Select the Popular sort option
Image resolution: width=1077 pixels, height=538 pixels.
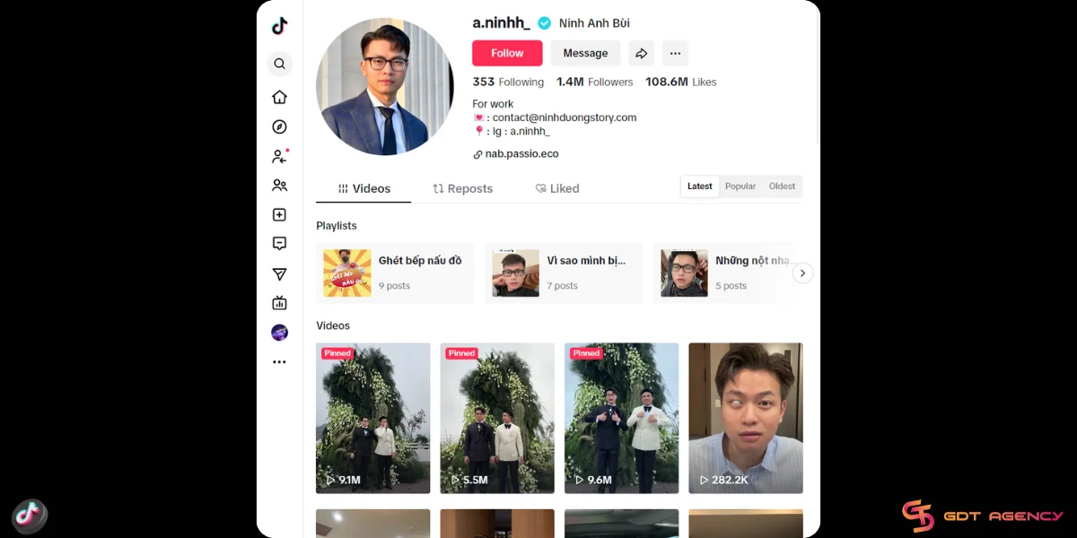[x=740, y=186]
